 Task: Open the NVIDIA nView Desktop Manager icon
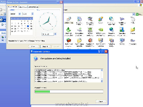click(101, 30)
